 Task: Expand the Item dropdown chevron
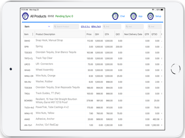49,27
